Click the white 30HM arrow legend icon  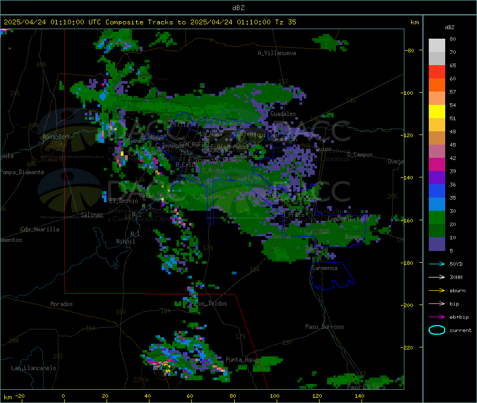pyautogui.click(x=437, y=277)
